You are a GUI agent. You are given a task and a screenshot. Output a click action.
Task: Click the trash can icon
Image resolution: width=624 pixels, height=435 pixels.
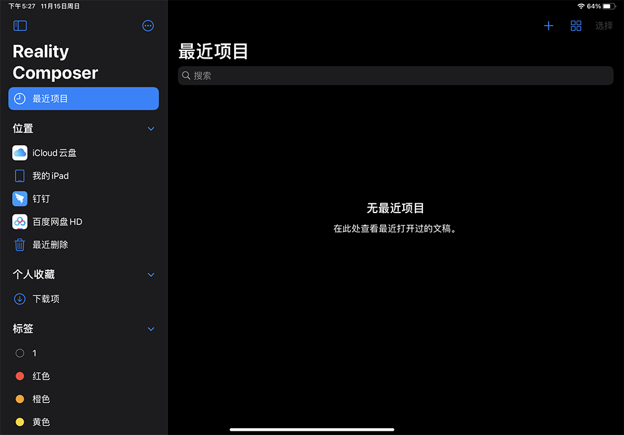pos(20,244)
